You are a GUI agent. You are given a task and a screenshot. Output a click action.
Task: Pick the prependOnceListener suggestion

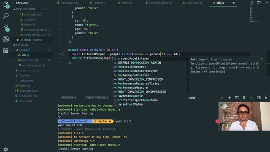point(151,59)
